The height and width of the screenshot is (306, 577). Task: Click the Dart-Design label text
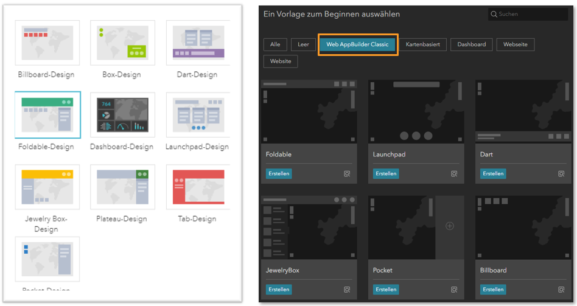[x=197, y=75]
